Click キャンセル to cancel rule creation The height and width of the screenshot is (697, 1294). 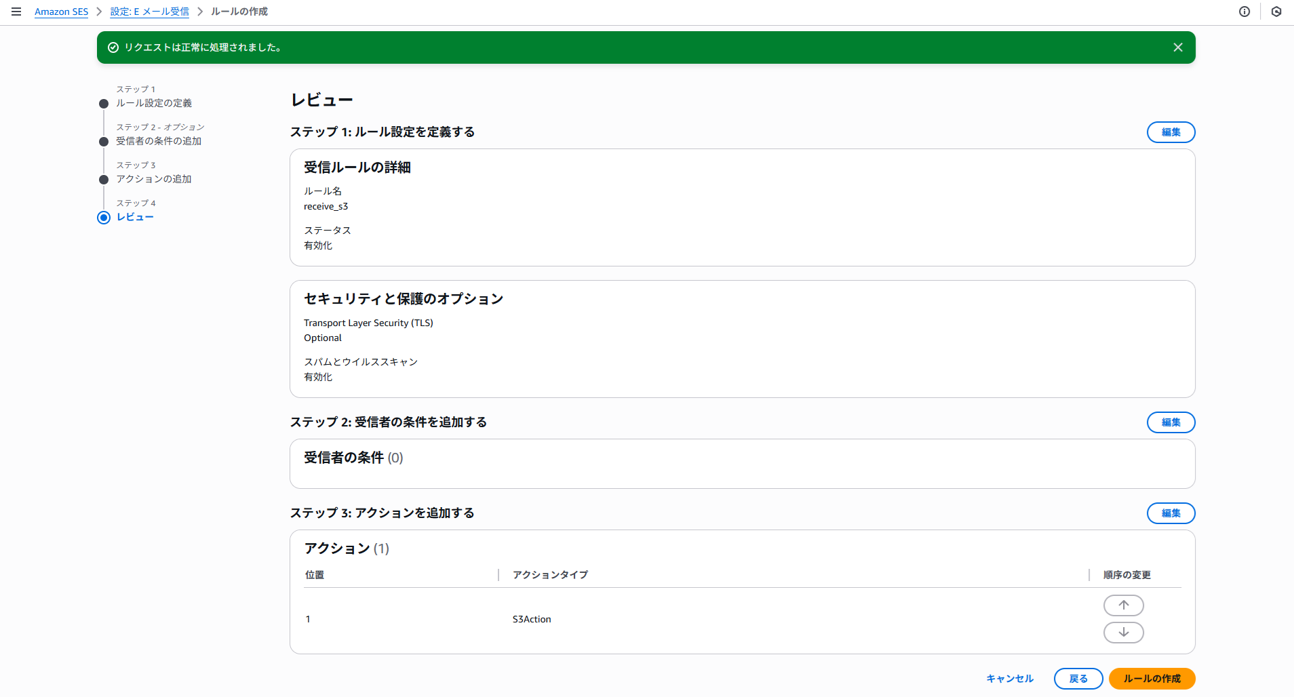click(1009, 679)
